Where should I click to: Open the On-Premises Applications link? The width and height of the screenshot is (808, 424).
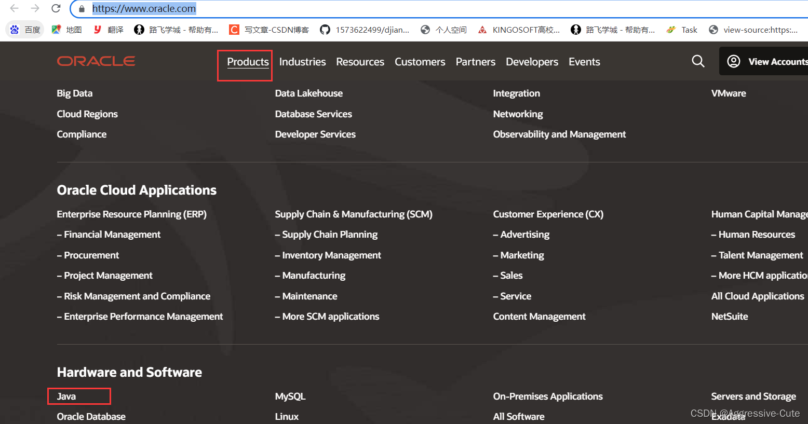pyautogui.click(x=548, y=396)
